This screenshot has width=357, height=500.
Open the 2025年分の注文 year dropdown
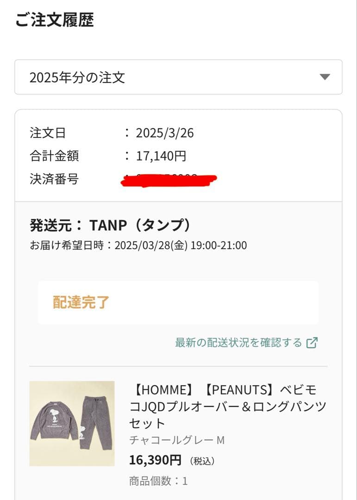[178, 77]
